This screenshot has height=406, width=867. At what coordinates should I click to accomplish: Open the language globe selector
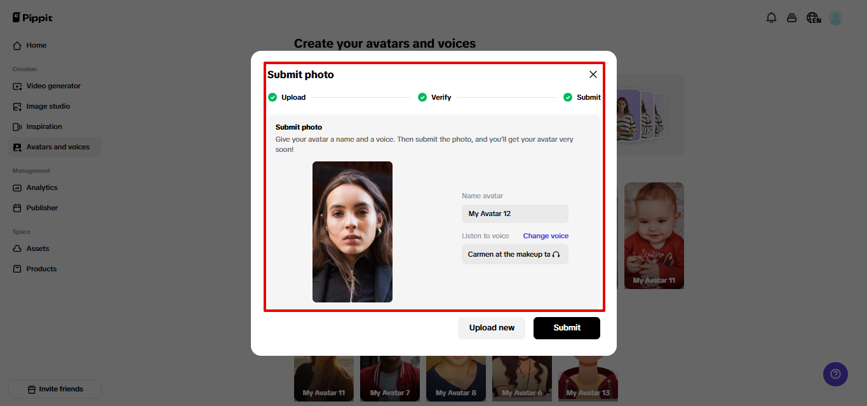[813, 18]
